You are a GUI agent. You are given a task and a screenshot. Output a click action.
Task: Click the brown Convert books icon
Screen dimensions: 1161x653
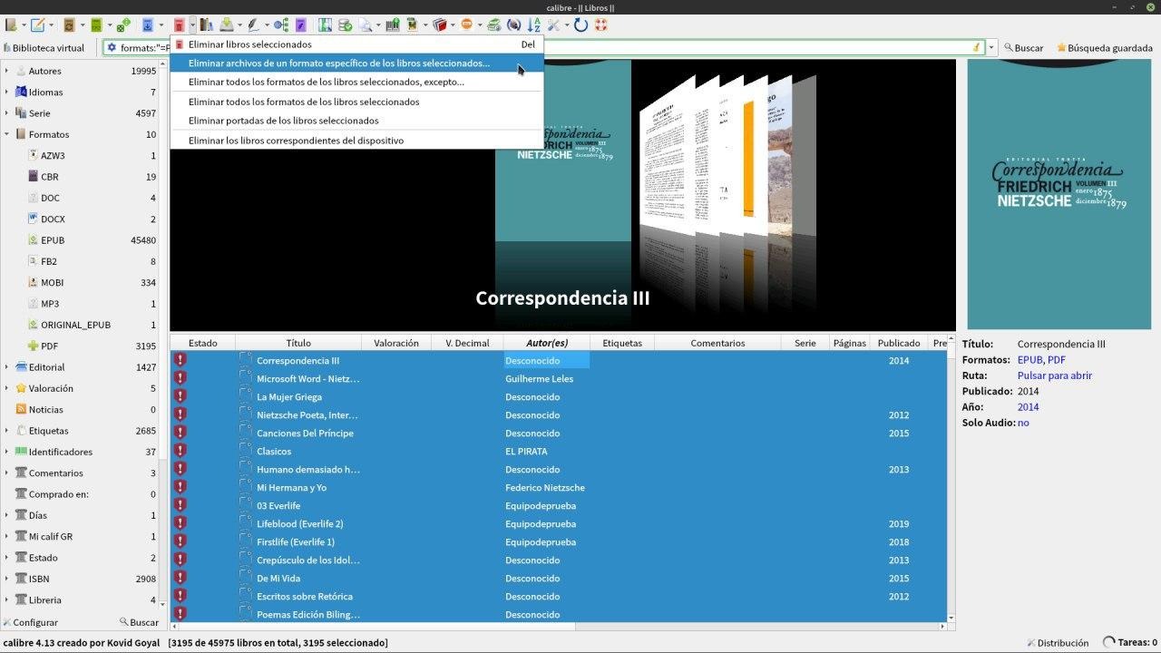pos(69,25)
